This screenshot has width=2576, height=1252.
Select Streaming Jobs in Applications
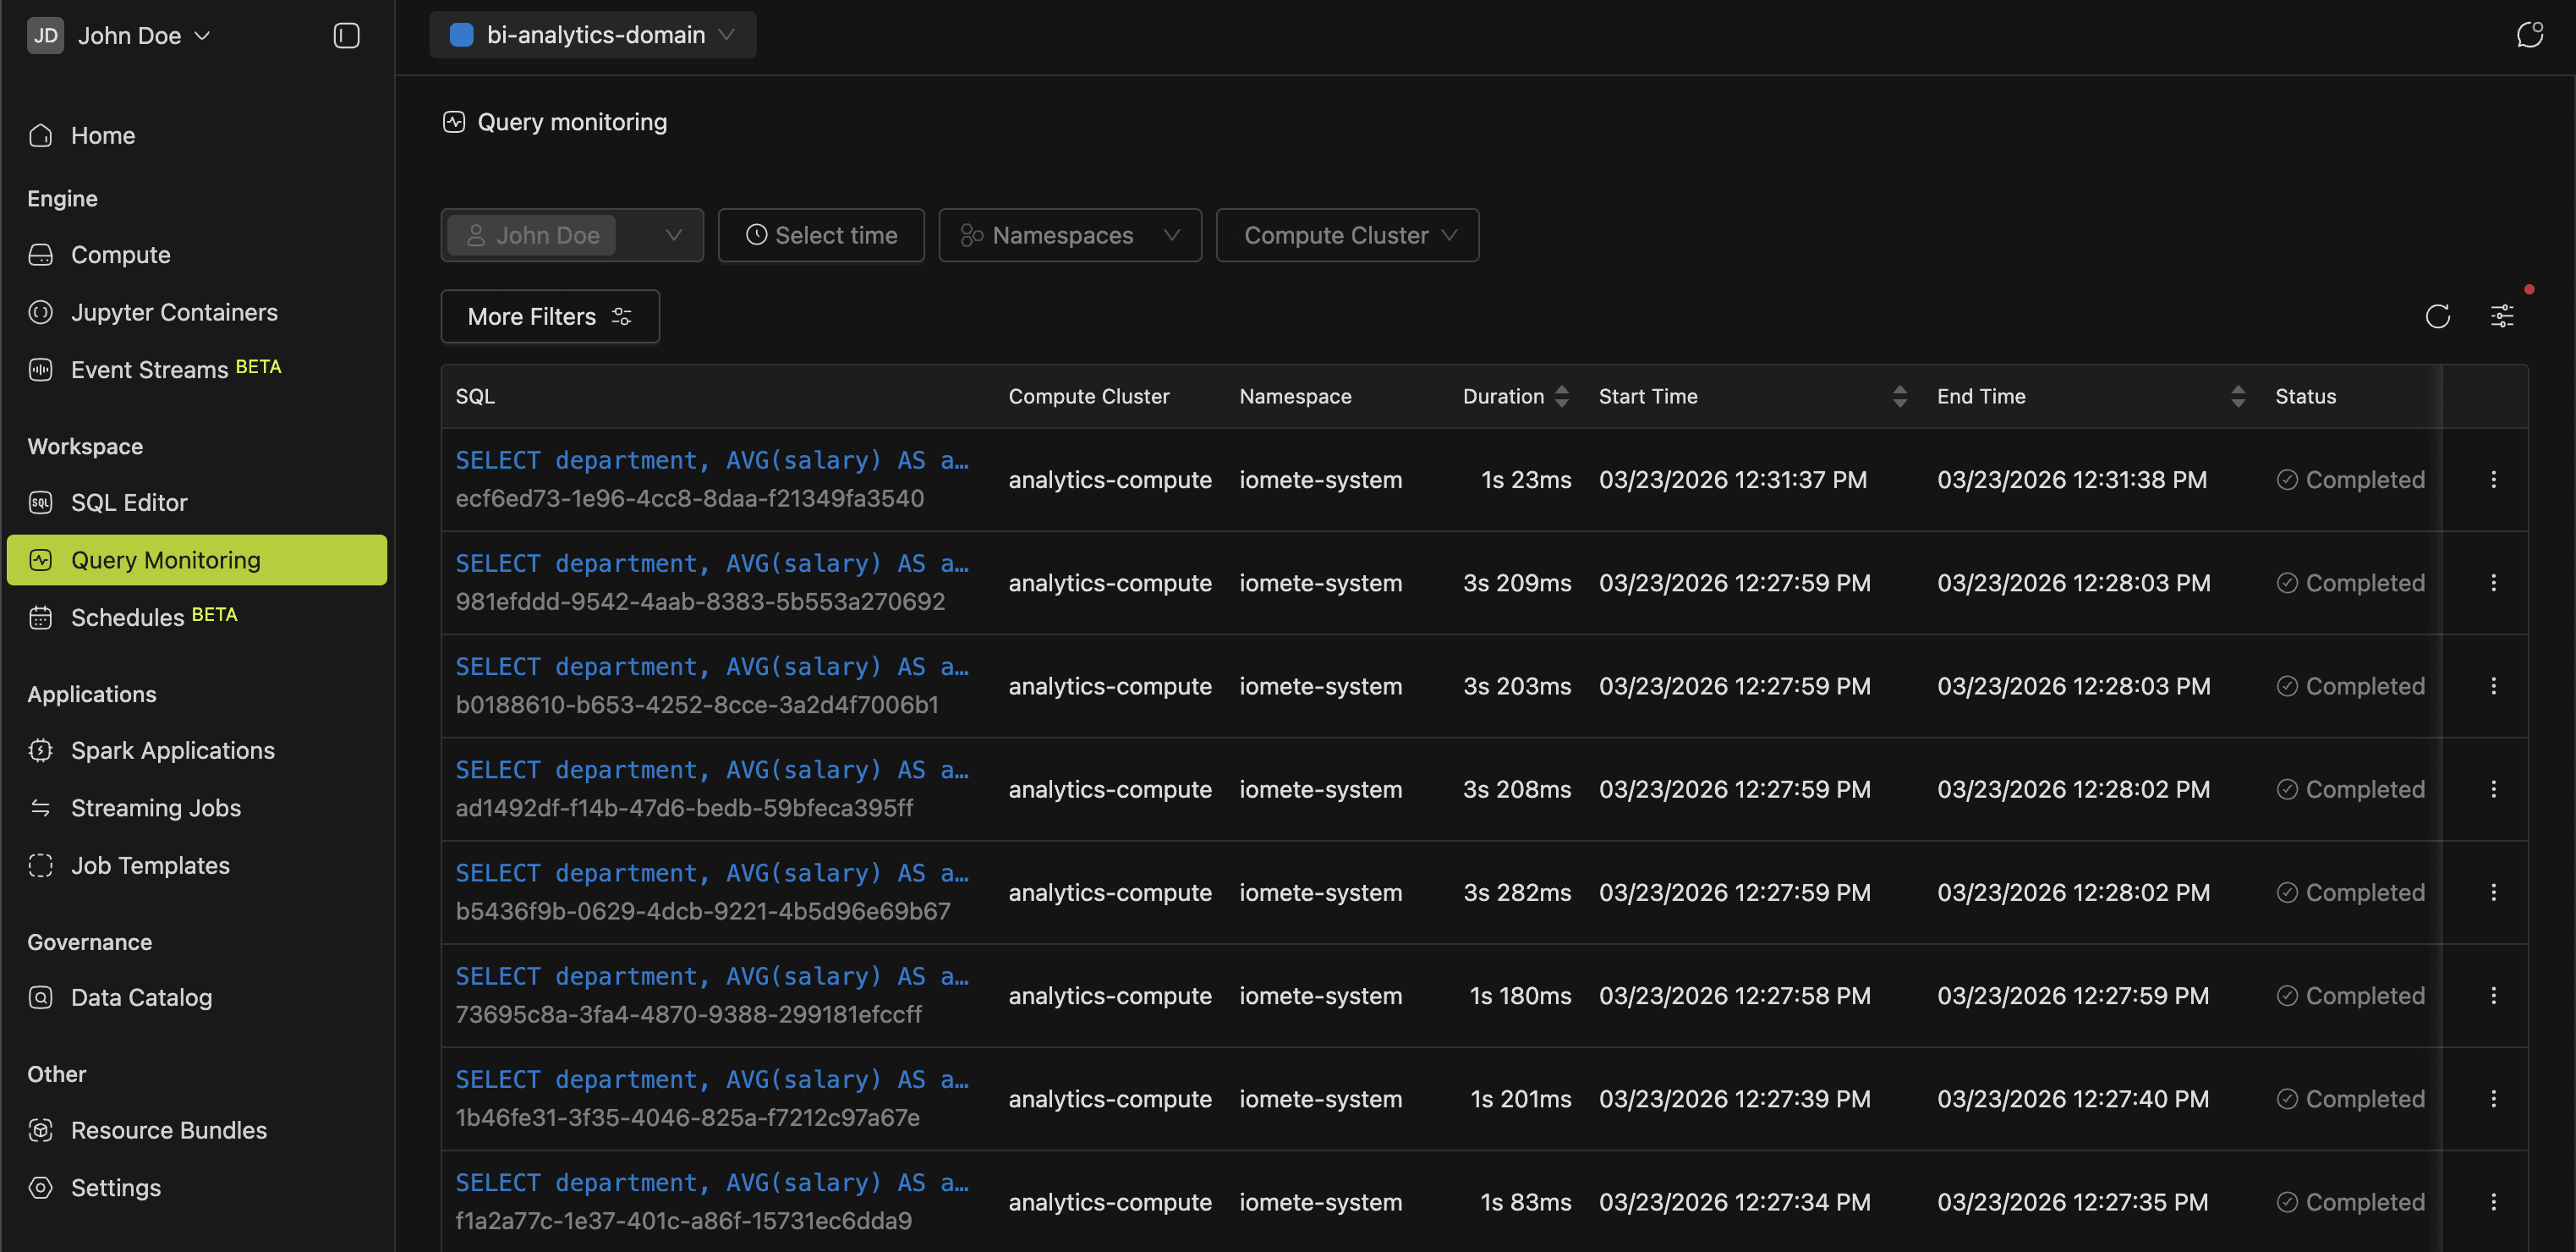tap(156, 807)
